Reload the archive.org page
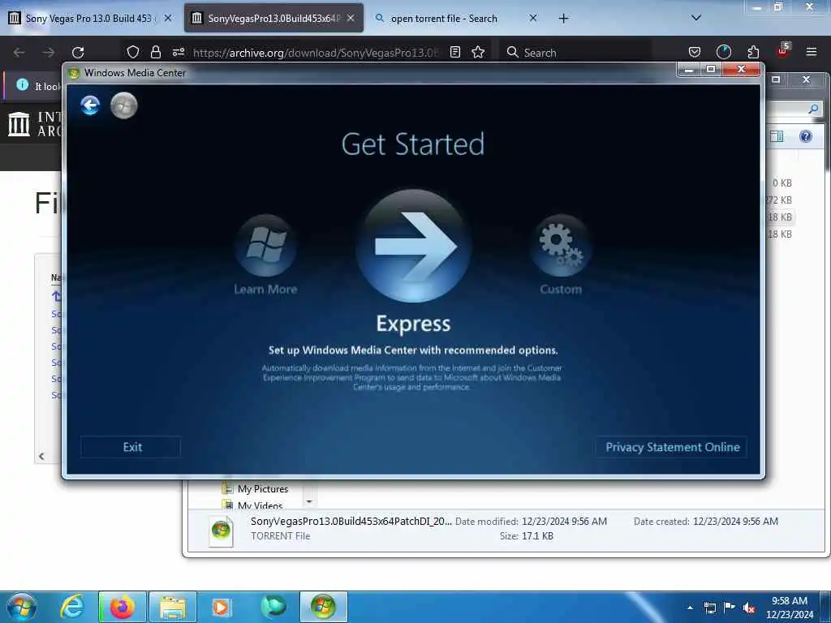Screen dimensions: 831x623 pyautogui.click(x=78, y=53)
